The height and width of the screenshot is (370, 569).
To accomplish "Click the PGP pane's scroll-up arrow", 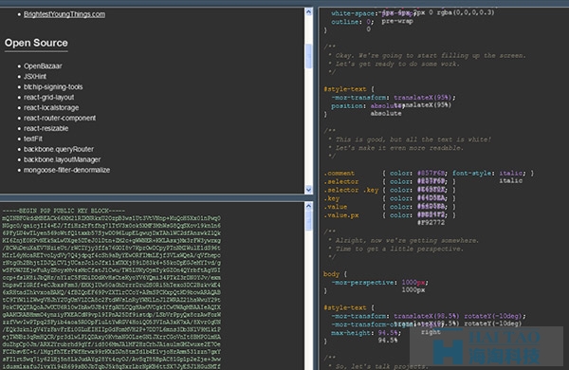I will coord(309,206).
